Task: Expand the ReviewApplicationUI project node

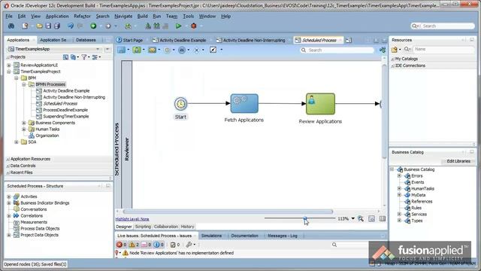Action: (9, 65)
